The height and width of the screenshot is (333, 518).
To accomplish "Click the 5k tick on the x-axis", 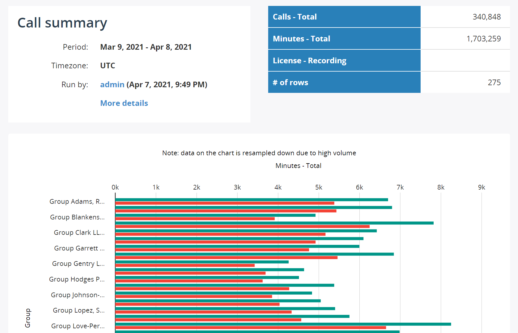I will [319, 187].
